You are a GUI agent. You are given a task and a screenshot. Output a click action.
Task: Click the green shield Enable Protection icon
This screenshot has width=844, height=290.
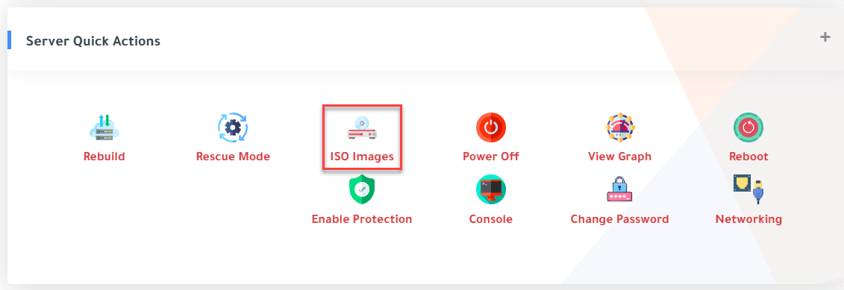coord(362,190)
